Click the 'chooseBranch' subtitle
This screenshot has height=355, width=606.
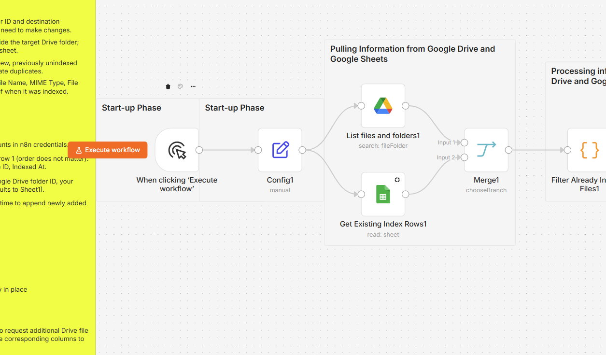tap(486, 190)
